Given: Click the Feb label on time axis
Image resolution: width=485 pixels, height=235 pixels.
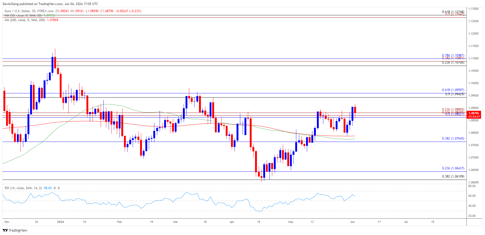Looking at the screenshot, I should click(119, 222).
